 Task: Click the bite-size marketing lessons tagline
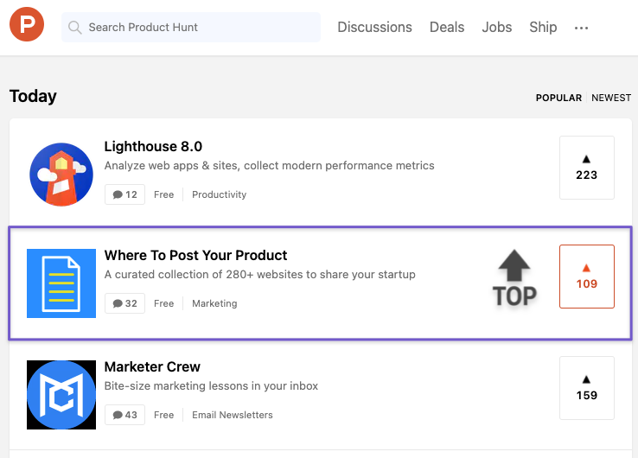[x=211, y=386]
